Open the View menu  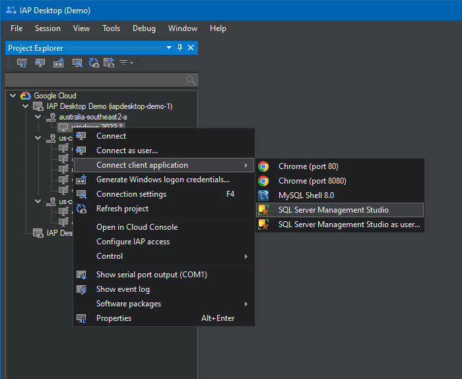click(x=81, y=28)
